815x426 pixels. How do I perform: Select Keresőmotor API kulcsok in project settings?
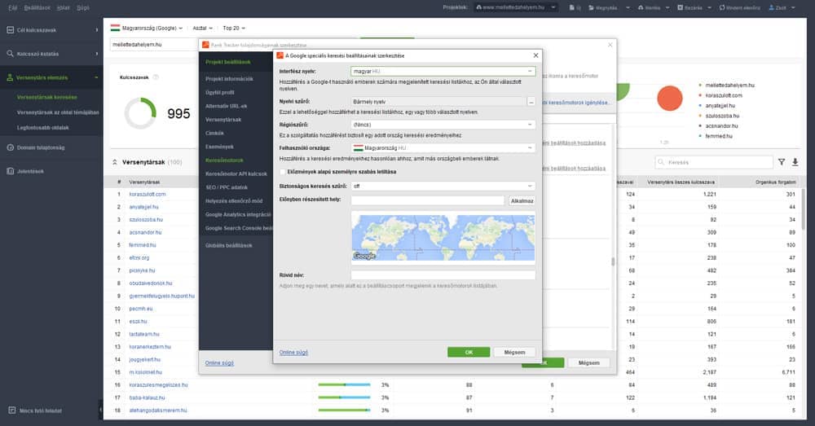[x=236, y=173]
